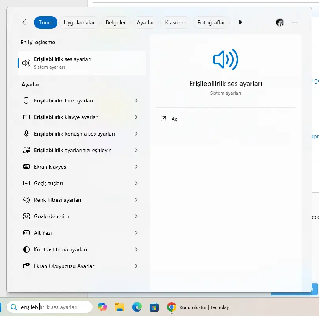Click keyboard icon next to Geçiş tuşları
Image resolution: width=319 pixels, height=316 pixels.
(x=26, y=183)
